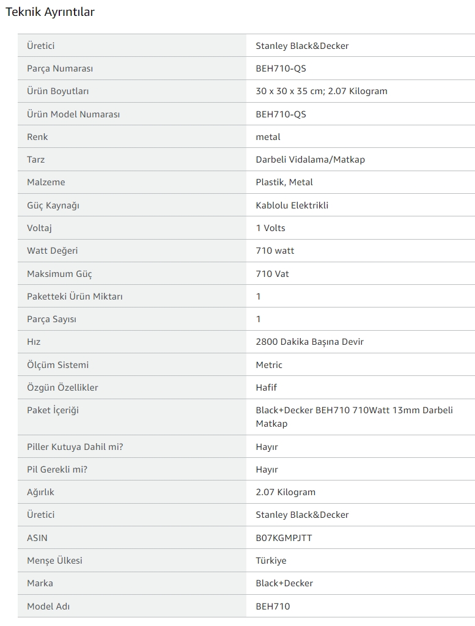Select the Ölçüm Sistemi value Metric
475x626 pixels.
pyautogui.click(x=268, y=365)
